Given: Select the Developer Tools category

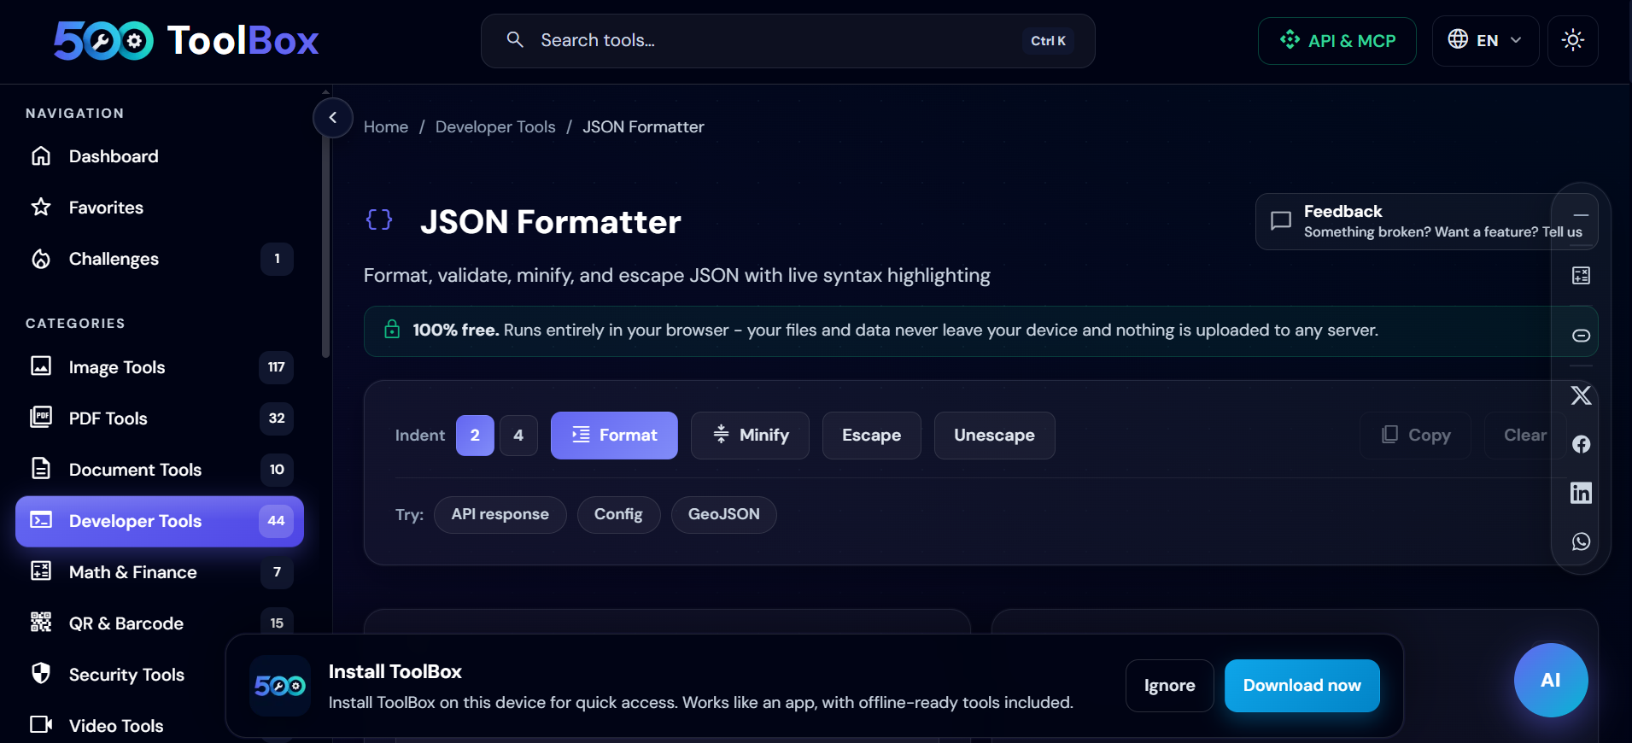Looking at the screenshot, I should coord(160,521).
